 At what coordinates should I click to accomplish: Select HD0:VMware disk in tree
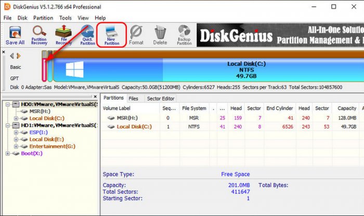click(x=59, y=104)
